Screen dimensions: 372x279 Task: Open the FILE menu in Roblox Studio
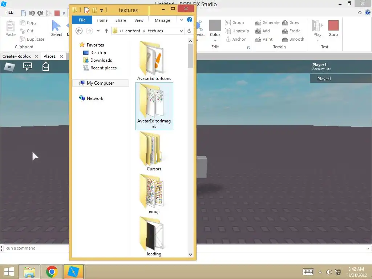pos(9,12)
